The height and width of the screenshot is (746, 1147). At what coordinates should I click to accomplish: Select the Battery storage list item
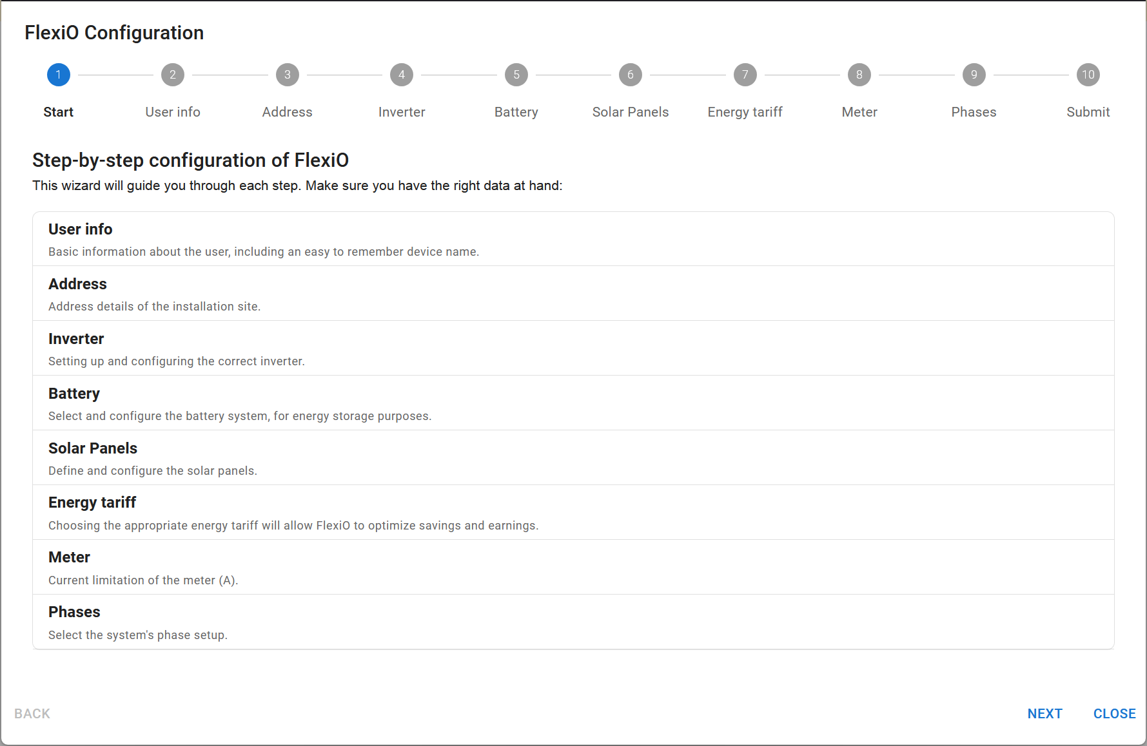573,403
